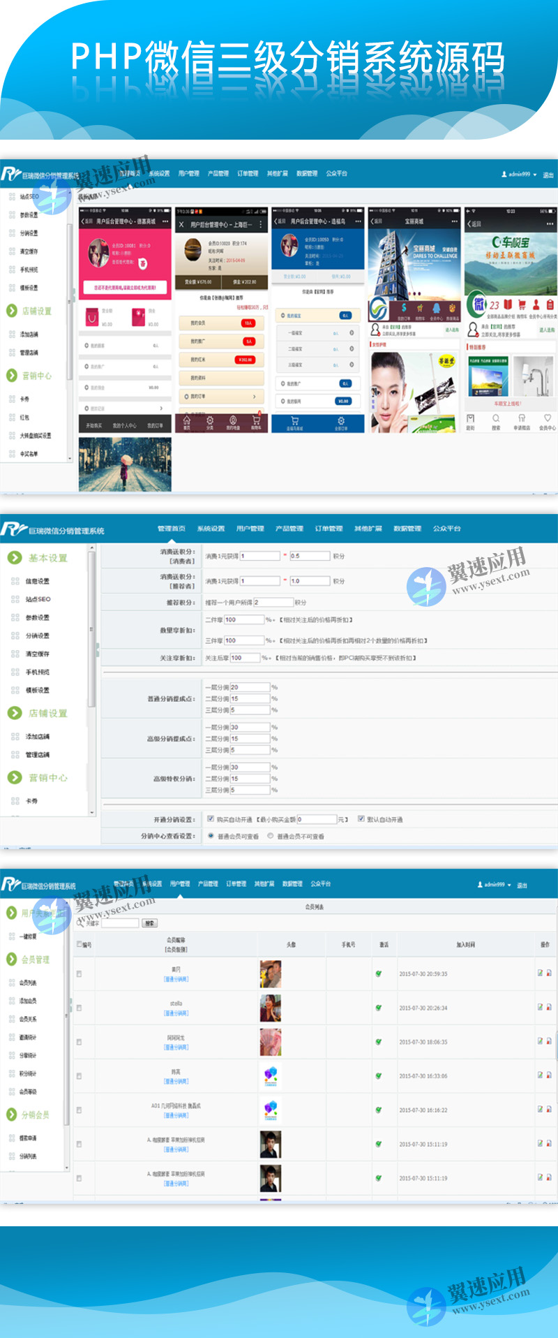
Task: Click the 关键字 search input field
Action: [120, 923]
